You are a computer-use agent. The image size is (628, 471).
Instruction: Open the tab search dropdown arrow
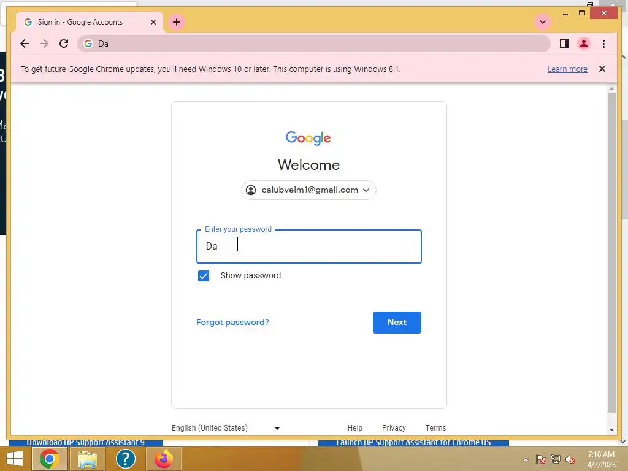(543, 22)
